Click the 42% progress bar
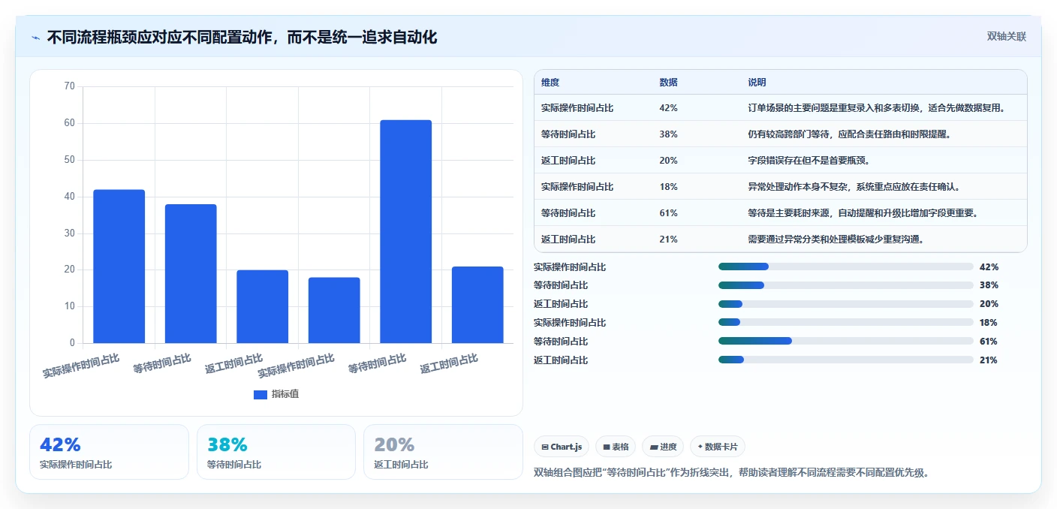This screenshot has width=1057, height=509. click(x=845, y=267)
